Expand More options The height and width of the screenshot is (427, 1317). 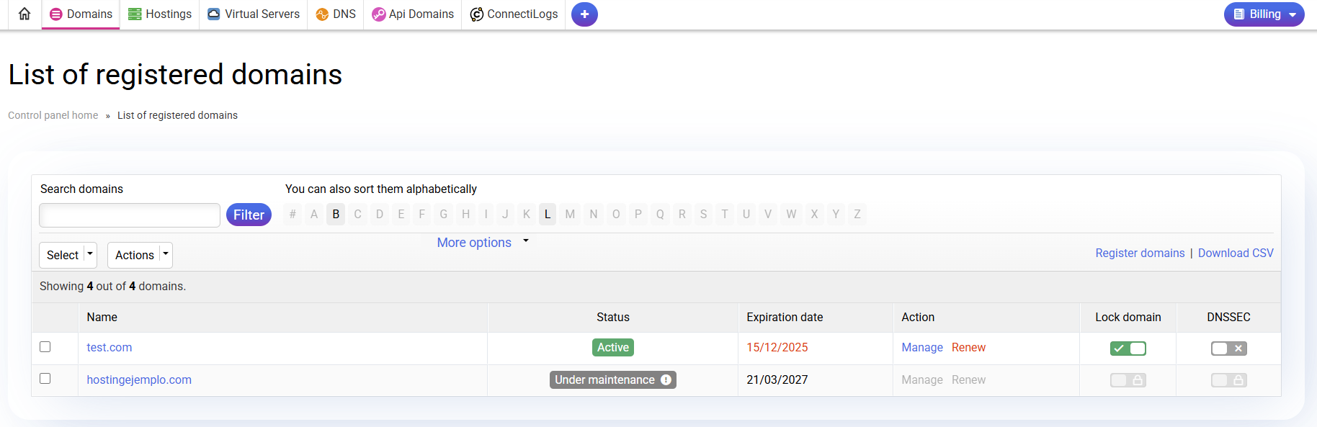click(481, 243)
